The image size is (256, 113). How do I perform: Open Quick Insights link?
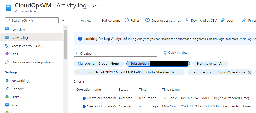tap(175, 53)
